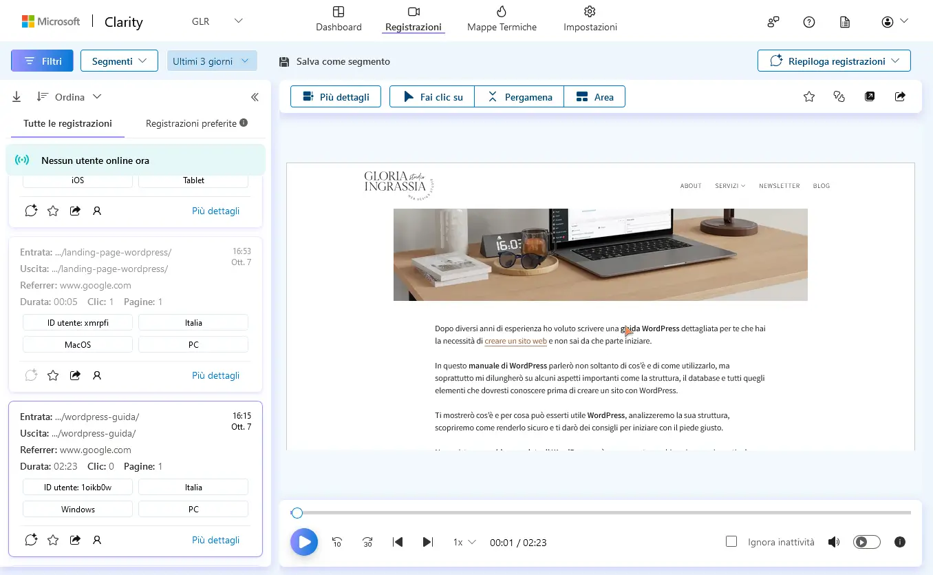Go to previous recording

pos(398,542)
